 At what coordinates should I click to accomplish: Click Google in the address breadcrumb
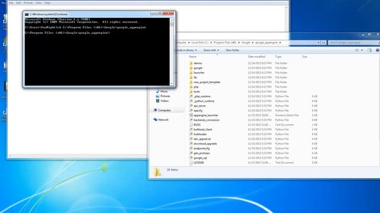(x=246, y=43)
